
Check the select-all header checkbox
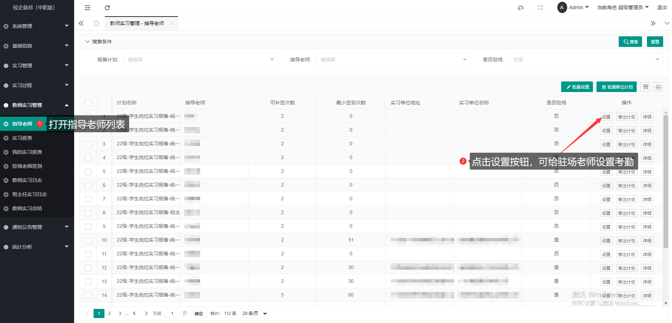(x=88, y=103)
